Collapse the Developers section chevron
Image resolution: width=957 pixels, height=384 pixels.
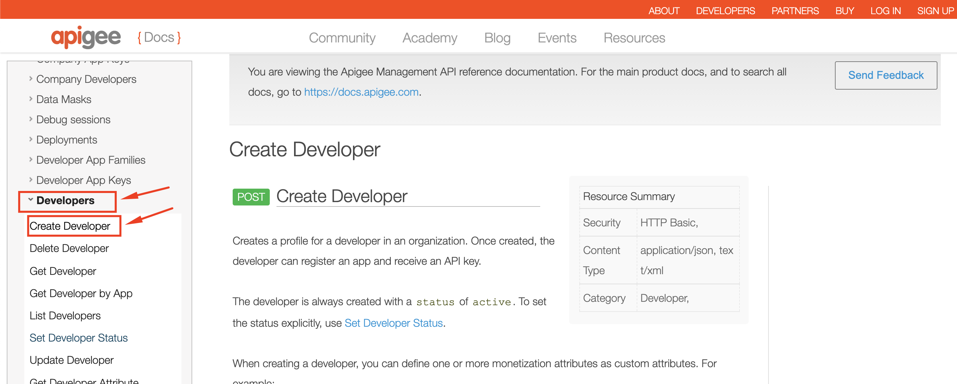[31, 200]
